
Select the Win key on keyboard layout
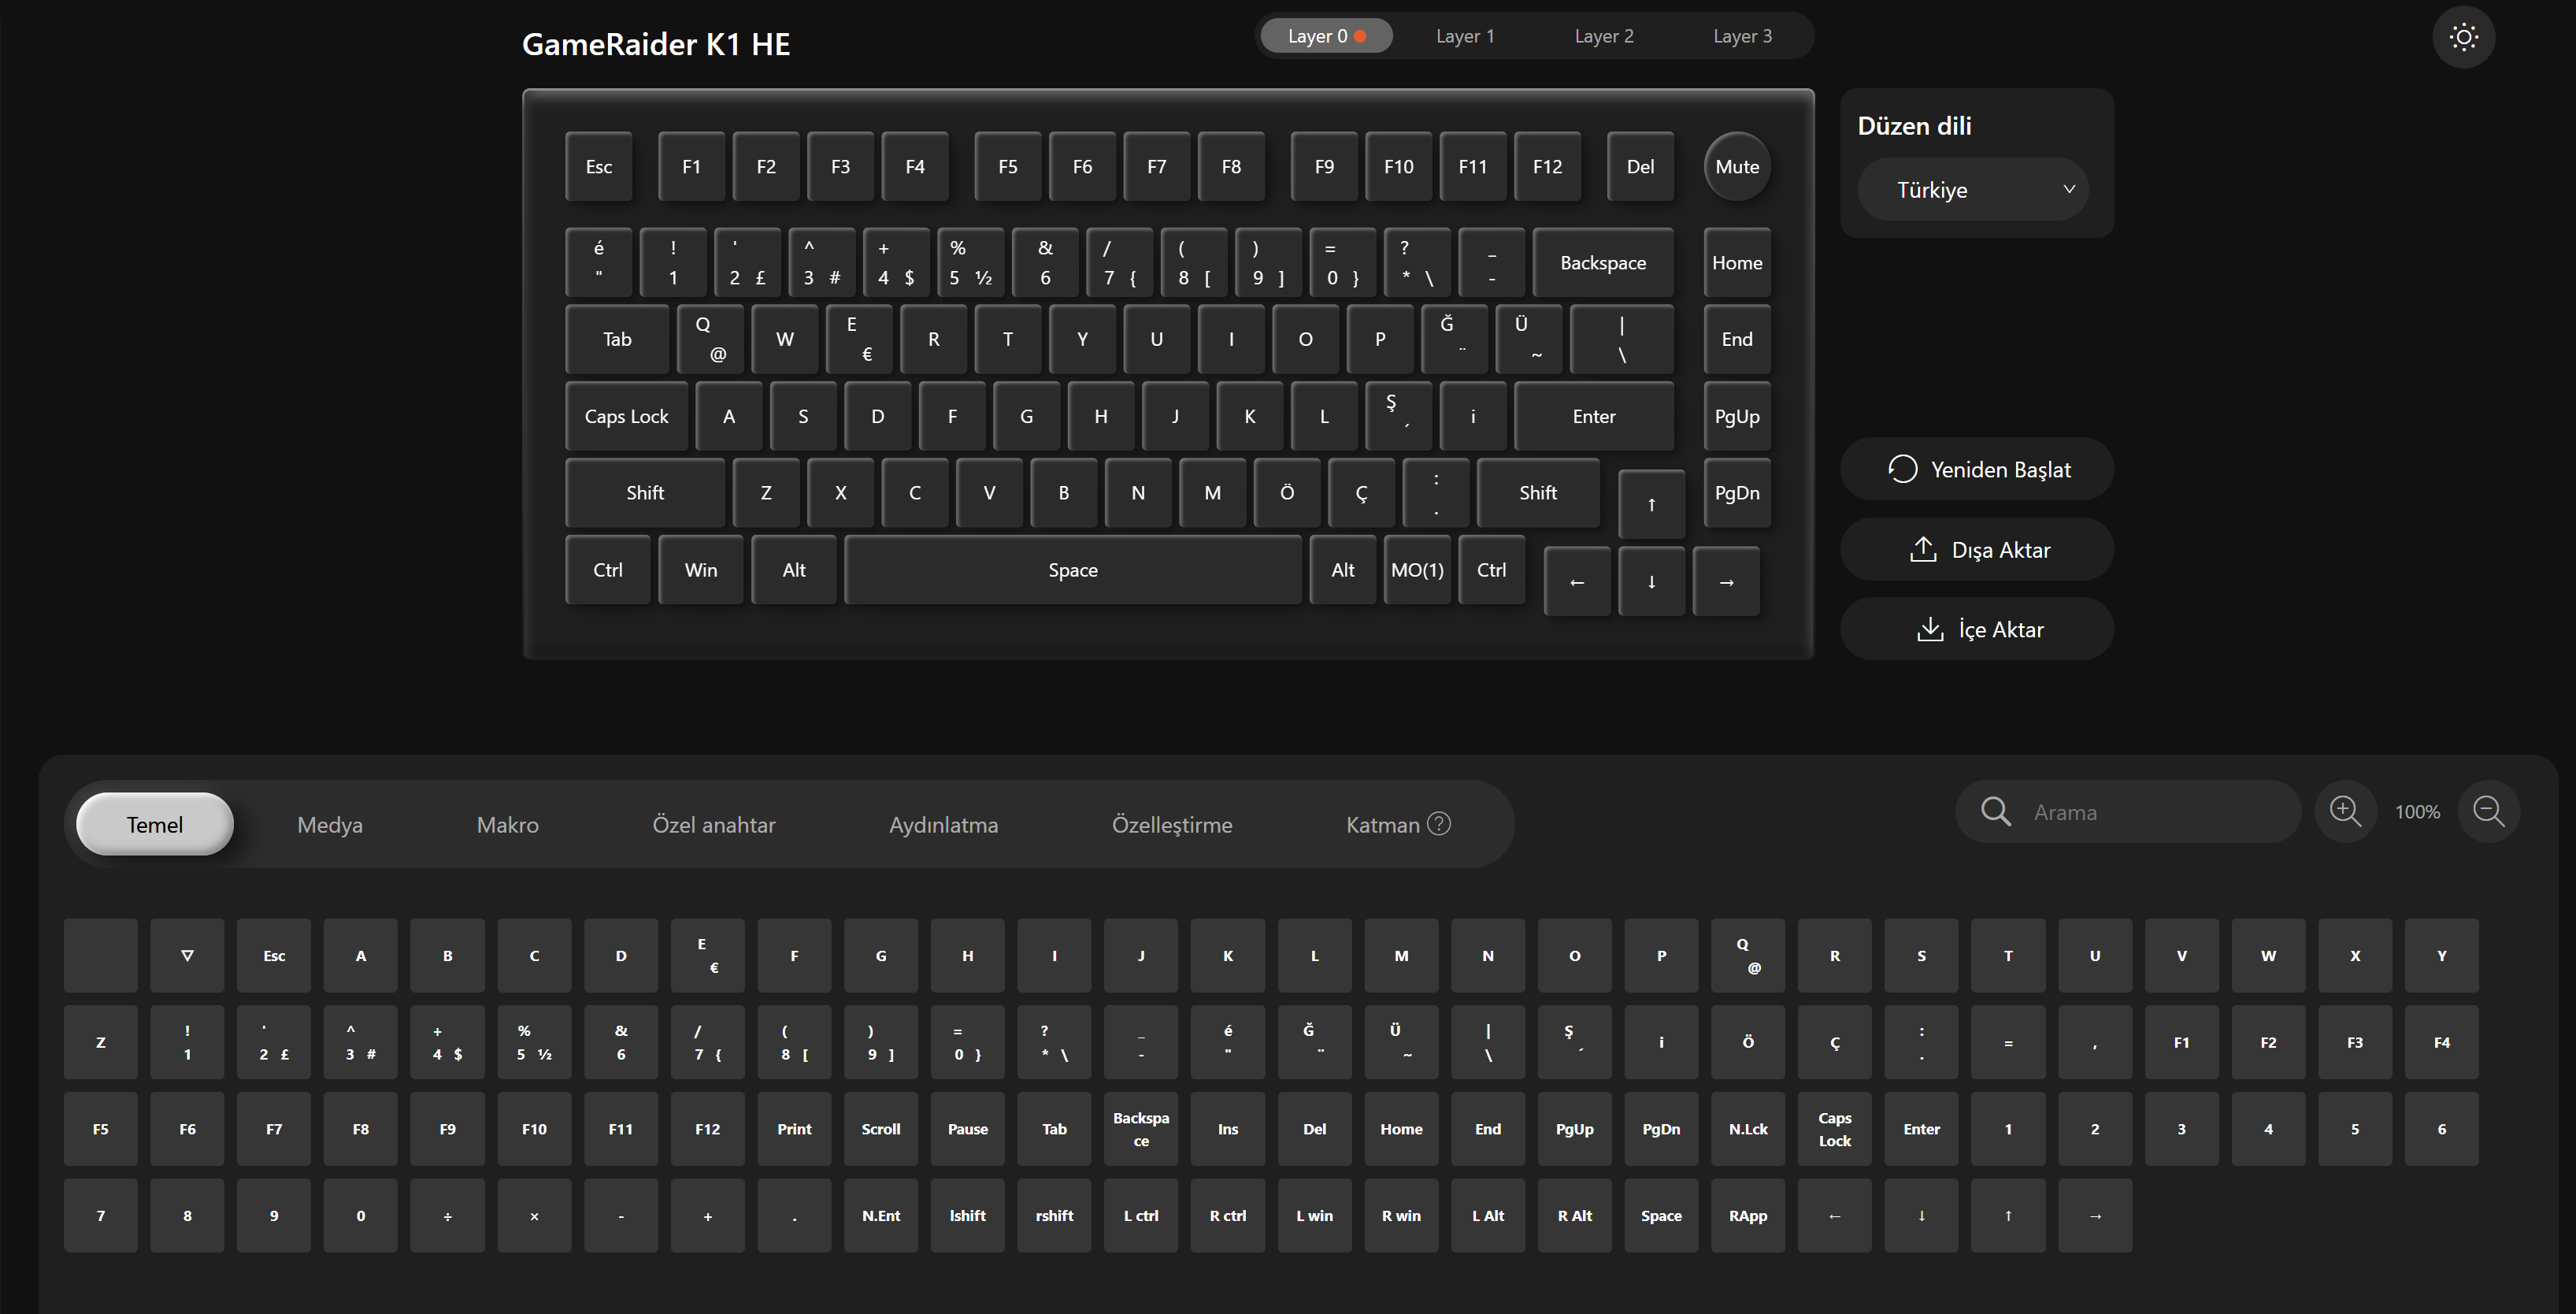(701, 570)
